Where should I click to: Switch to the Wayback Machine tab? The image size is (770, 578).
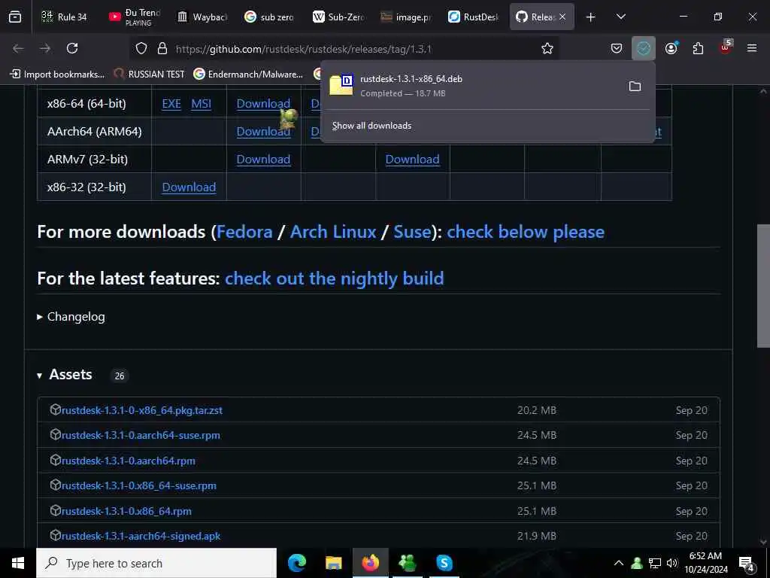click(x=202, y=17)
